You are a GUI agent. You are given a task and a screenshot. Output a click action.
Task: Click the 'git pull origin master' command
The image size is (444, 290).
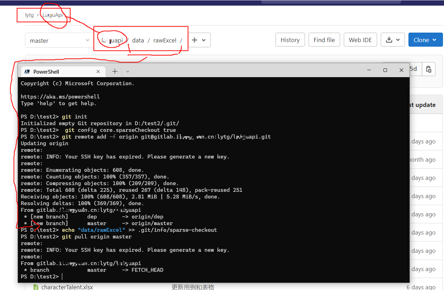(x=76, y=237)
